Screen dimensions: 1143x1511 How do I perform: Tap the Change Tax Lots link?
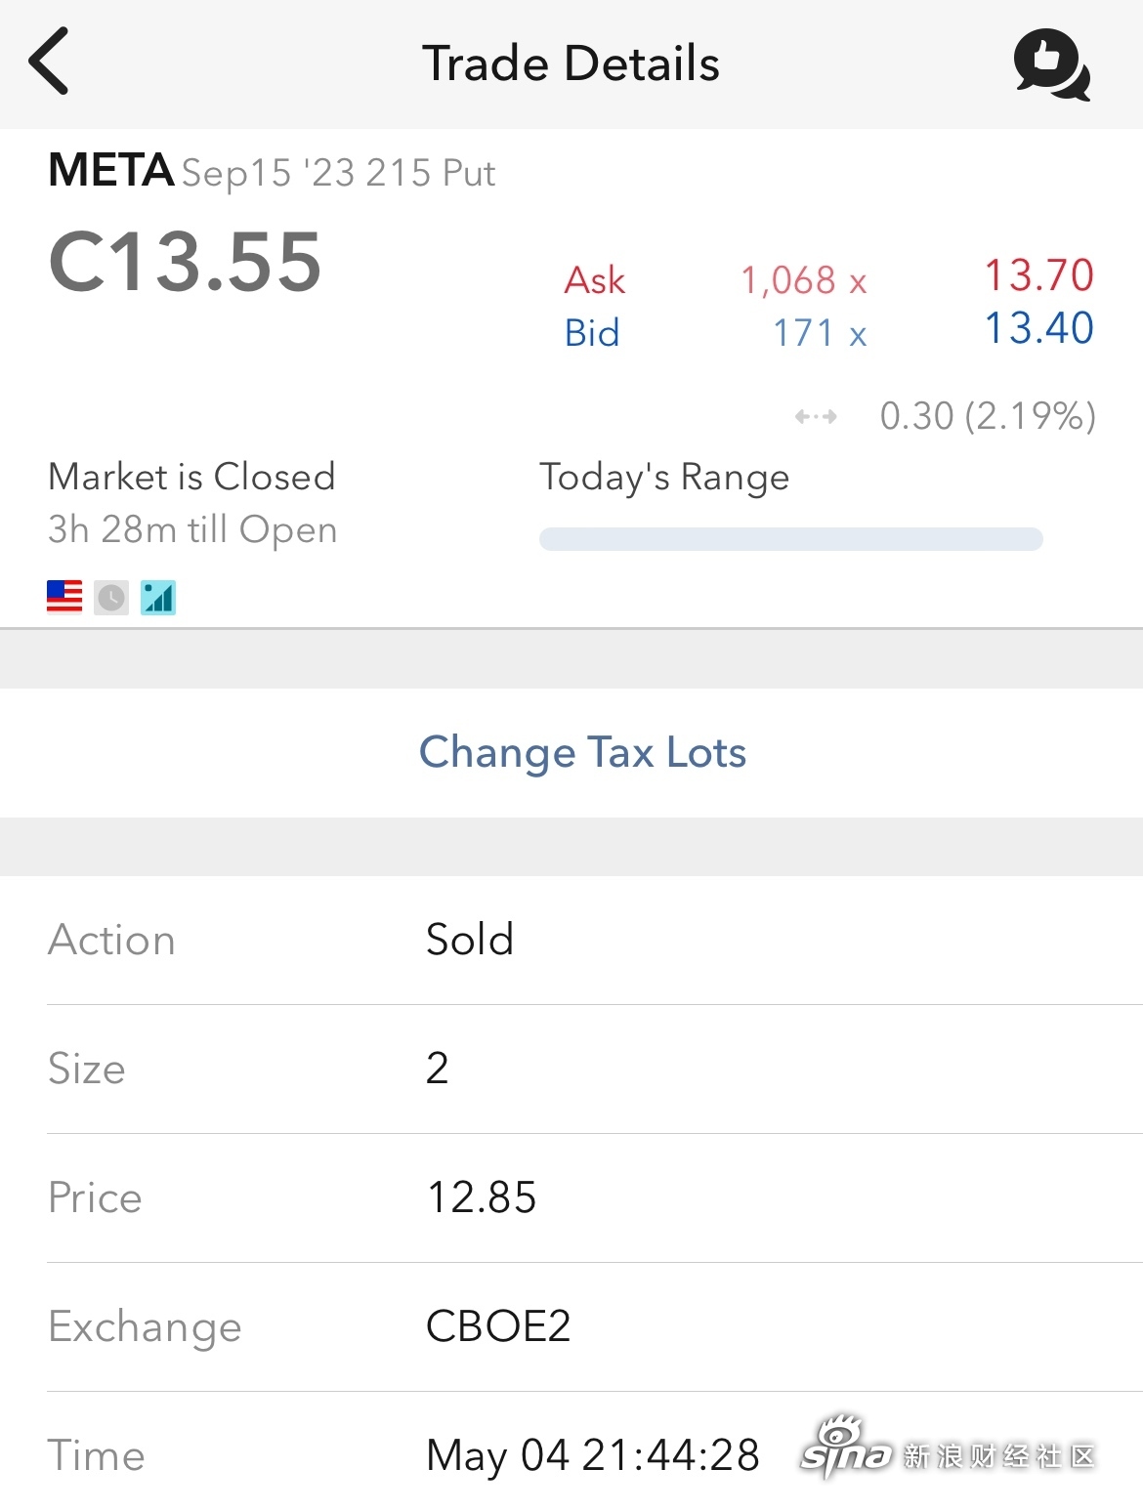tap(582, 753)
